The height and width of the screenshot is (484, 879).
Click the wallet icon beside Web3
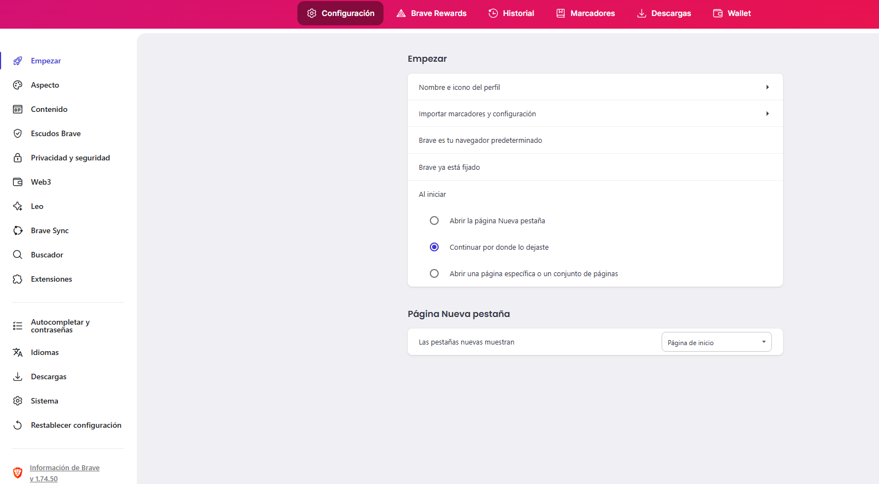click(18, 182)
